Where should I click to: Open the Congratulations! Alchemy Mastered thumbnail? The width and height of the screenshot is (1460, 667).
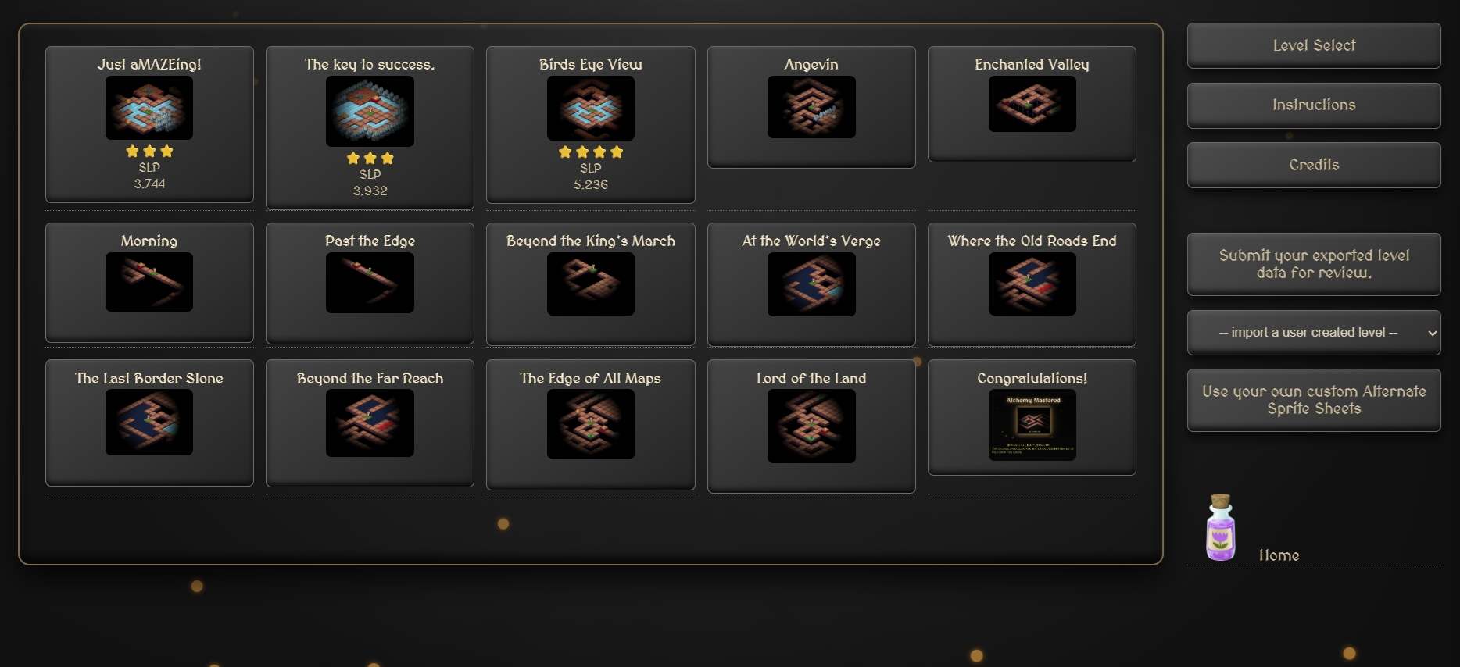click(1032, 425)
